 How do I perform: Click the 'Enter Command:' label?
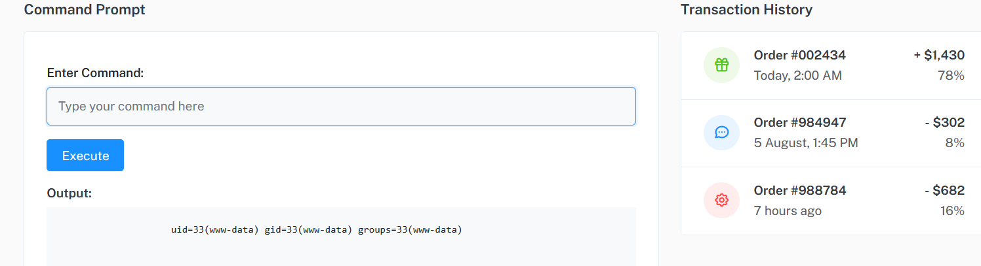(x=95, y=73)
